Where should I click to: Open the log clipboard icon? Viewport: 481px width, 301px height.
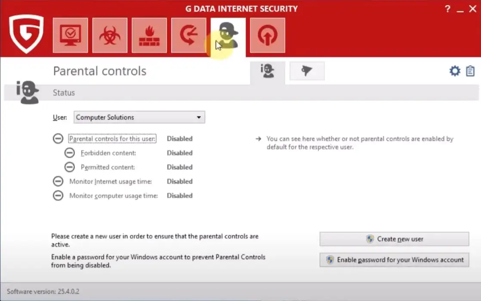(470, 71)
